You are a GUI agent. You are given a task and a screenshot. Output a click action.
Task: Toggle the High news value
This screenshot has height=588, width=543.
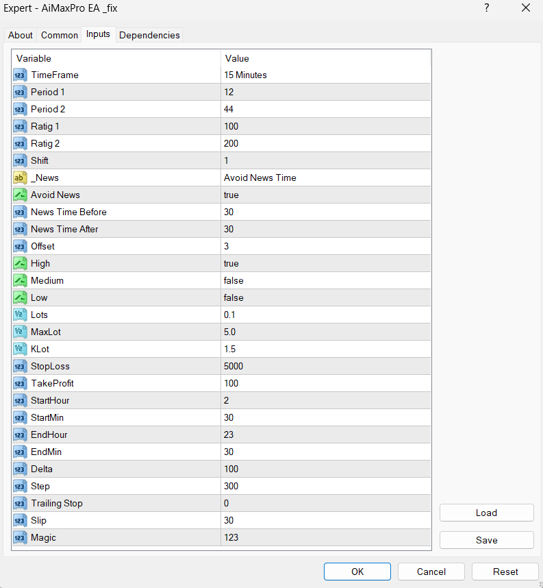tap(326, 263)
